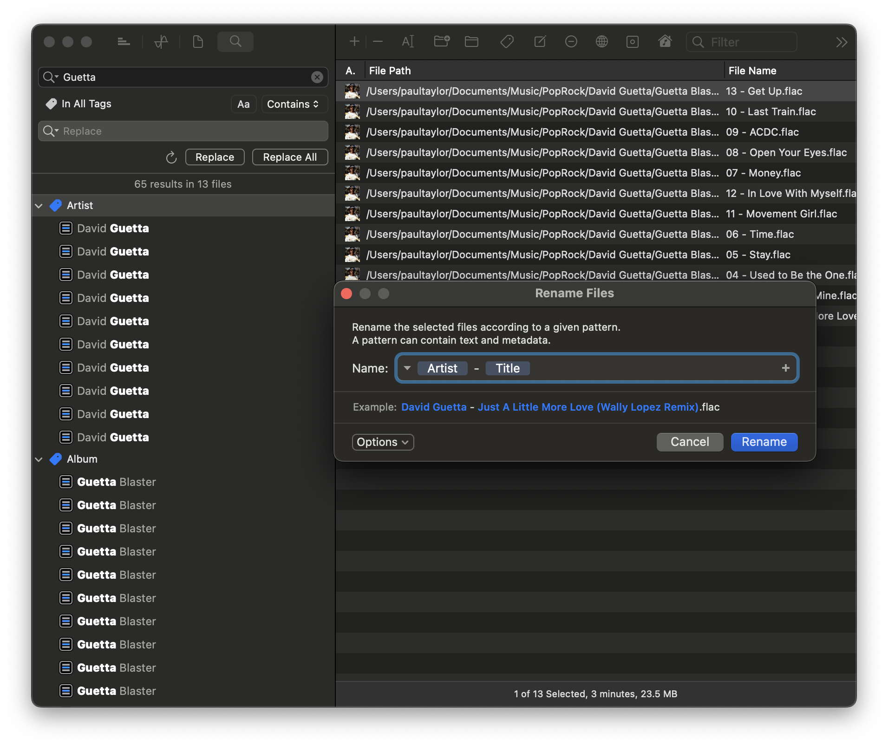The width and height of the screenshot is (888, 746).
Task: Click the blue Artist group tag icon
Action: pyautogui.click(x=56, y=205)
